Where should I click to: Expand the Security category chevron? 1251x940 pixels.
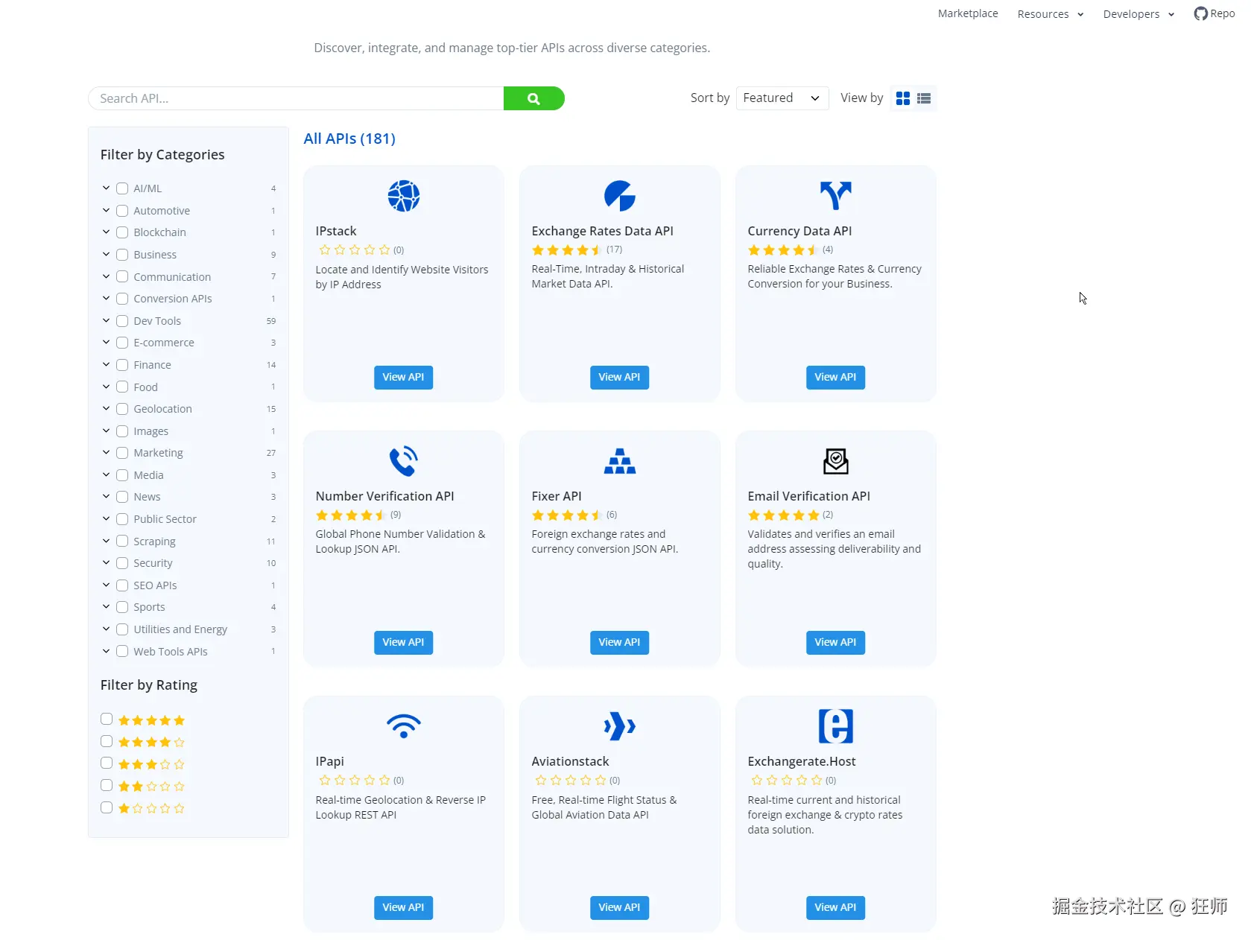pos(106,563)
